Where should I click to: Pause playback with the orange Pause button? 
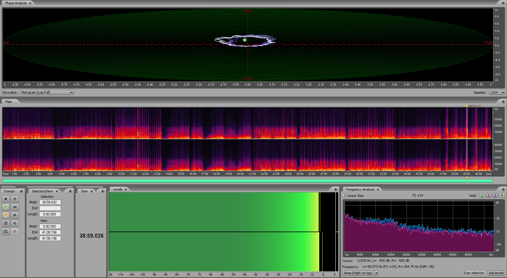point(6,215)
